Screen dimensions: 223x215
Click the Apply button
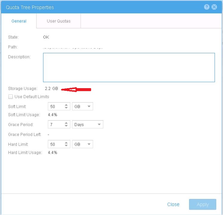click(202, 204)
